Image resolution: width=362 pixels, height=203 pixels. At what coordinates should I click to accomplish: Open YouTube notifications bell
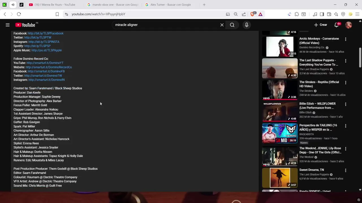pyautogui.click(x=337, y=25)
